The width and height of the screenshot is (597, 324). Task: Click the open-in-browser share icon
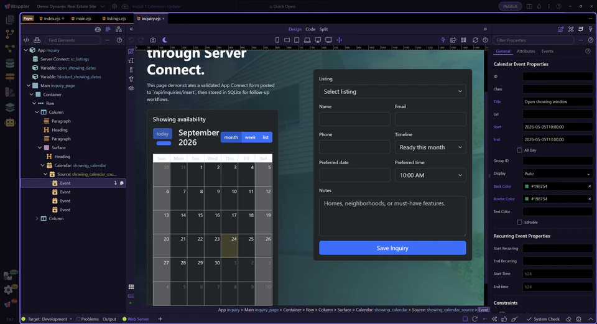tap(453, 40)
